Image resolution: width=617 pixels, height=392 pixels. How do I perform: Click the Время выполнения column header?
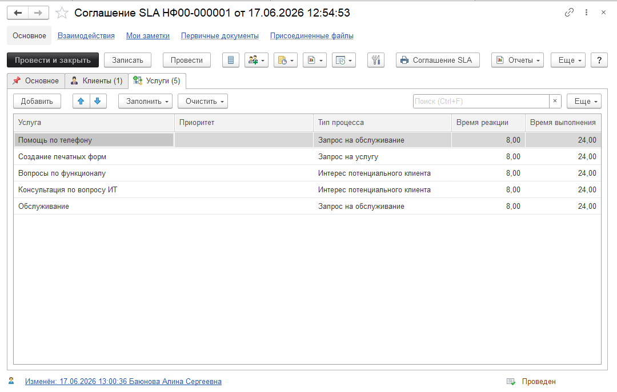click(x=563, y=122)
